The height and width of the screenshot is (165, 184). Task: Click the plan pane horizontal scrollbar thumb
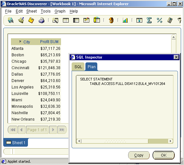(x=115, y=141)
